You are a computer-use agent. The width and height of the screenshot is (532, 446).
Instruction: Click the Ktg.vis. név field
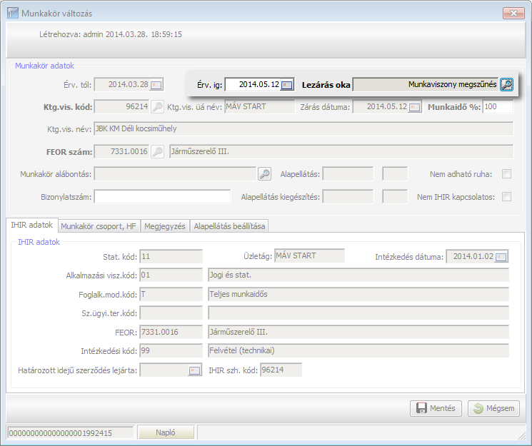coord(303,129)
